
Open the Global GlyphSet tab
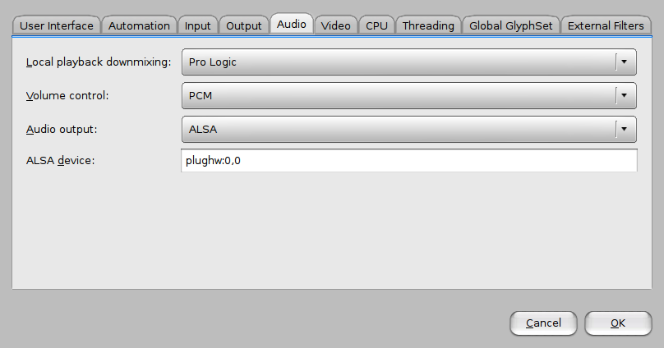pyautogui.click(x=510, y=25)
